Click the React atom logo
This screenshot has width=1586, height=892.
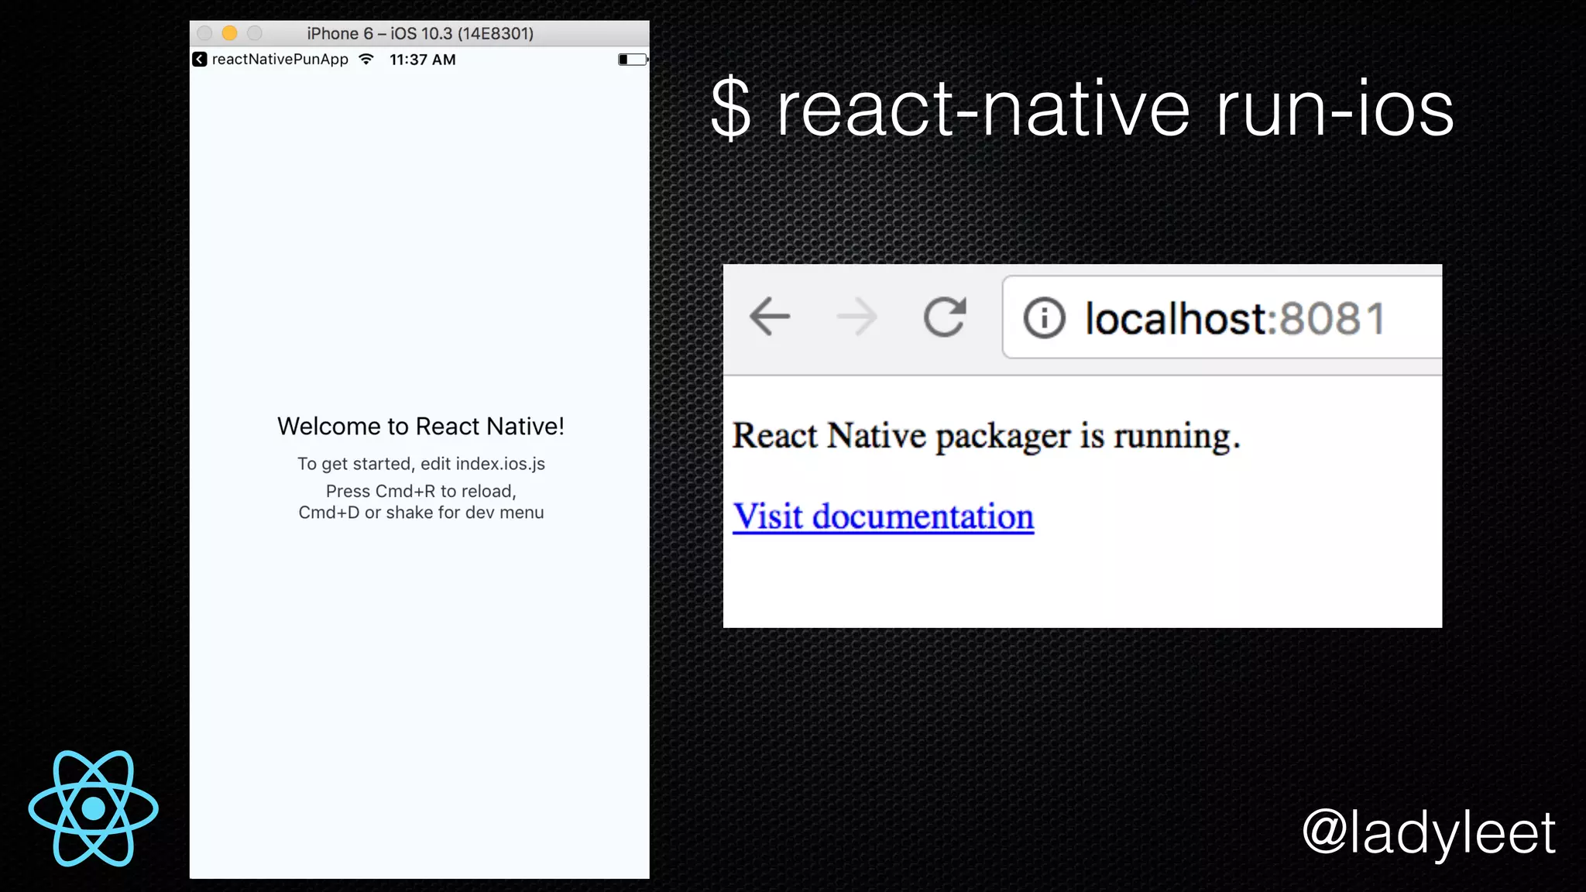[94, 808]
